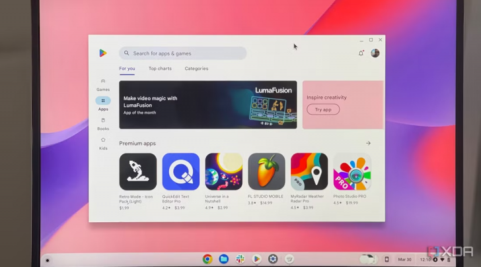Open Photo Studio PRO app icon
The height and width of the screenshot is (267, 481).
[352, 171]
